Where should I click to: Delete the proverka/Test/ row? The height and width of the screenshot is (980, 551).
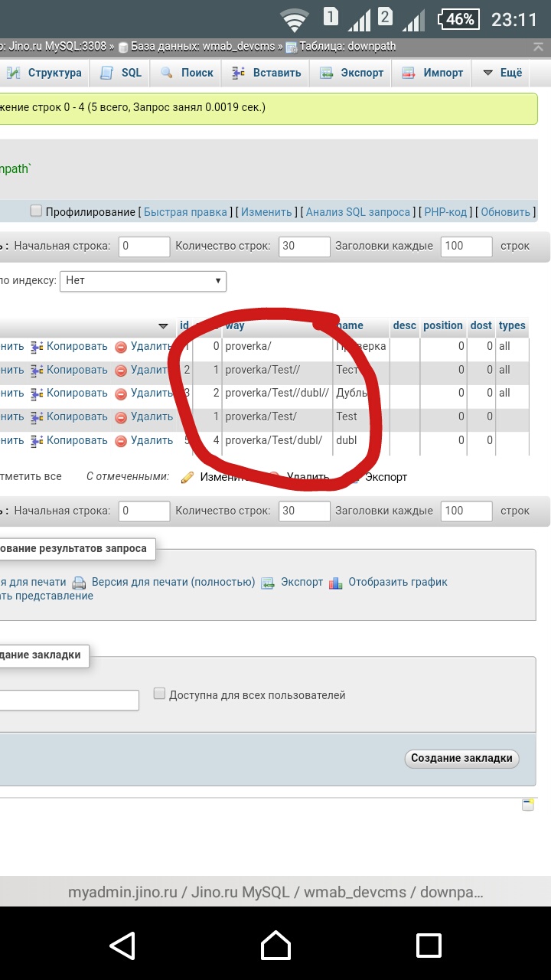tap(144, 417)
